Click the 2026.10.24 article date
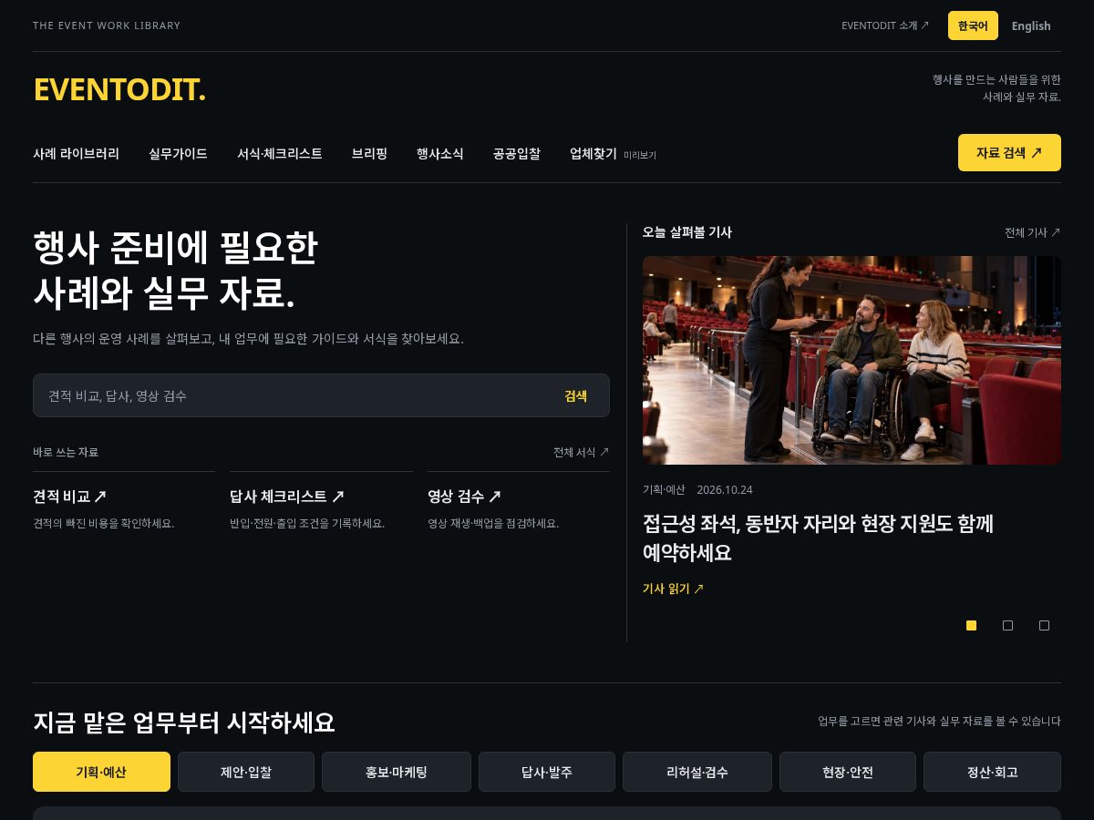This screenshot has height=820, width=1094. [x=725, y=489]
